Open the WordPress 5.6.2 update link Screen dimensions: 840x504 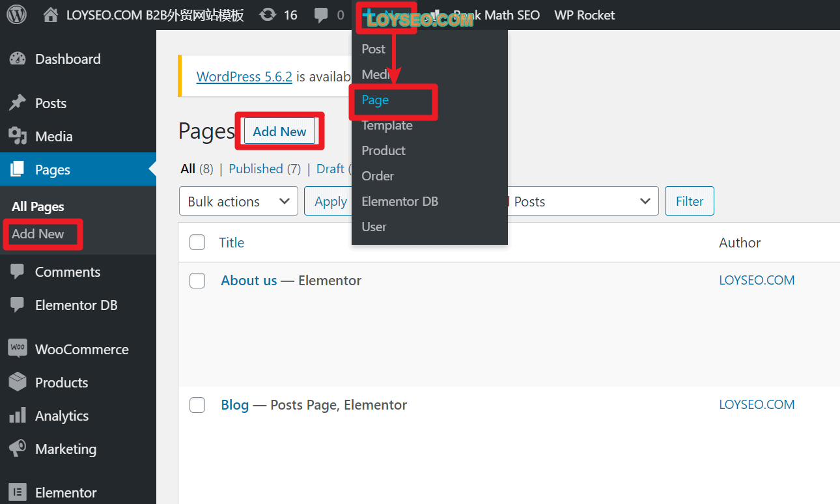tap(244, 76)
